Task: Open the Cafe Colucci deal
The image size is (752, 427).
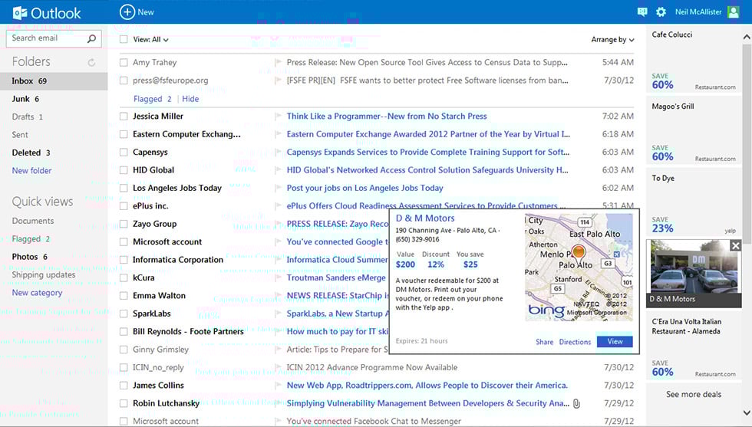Action: (x=694, y=60)
